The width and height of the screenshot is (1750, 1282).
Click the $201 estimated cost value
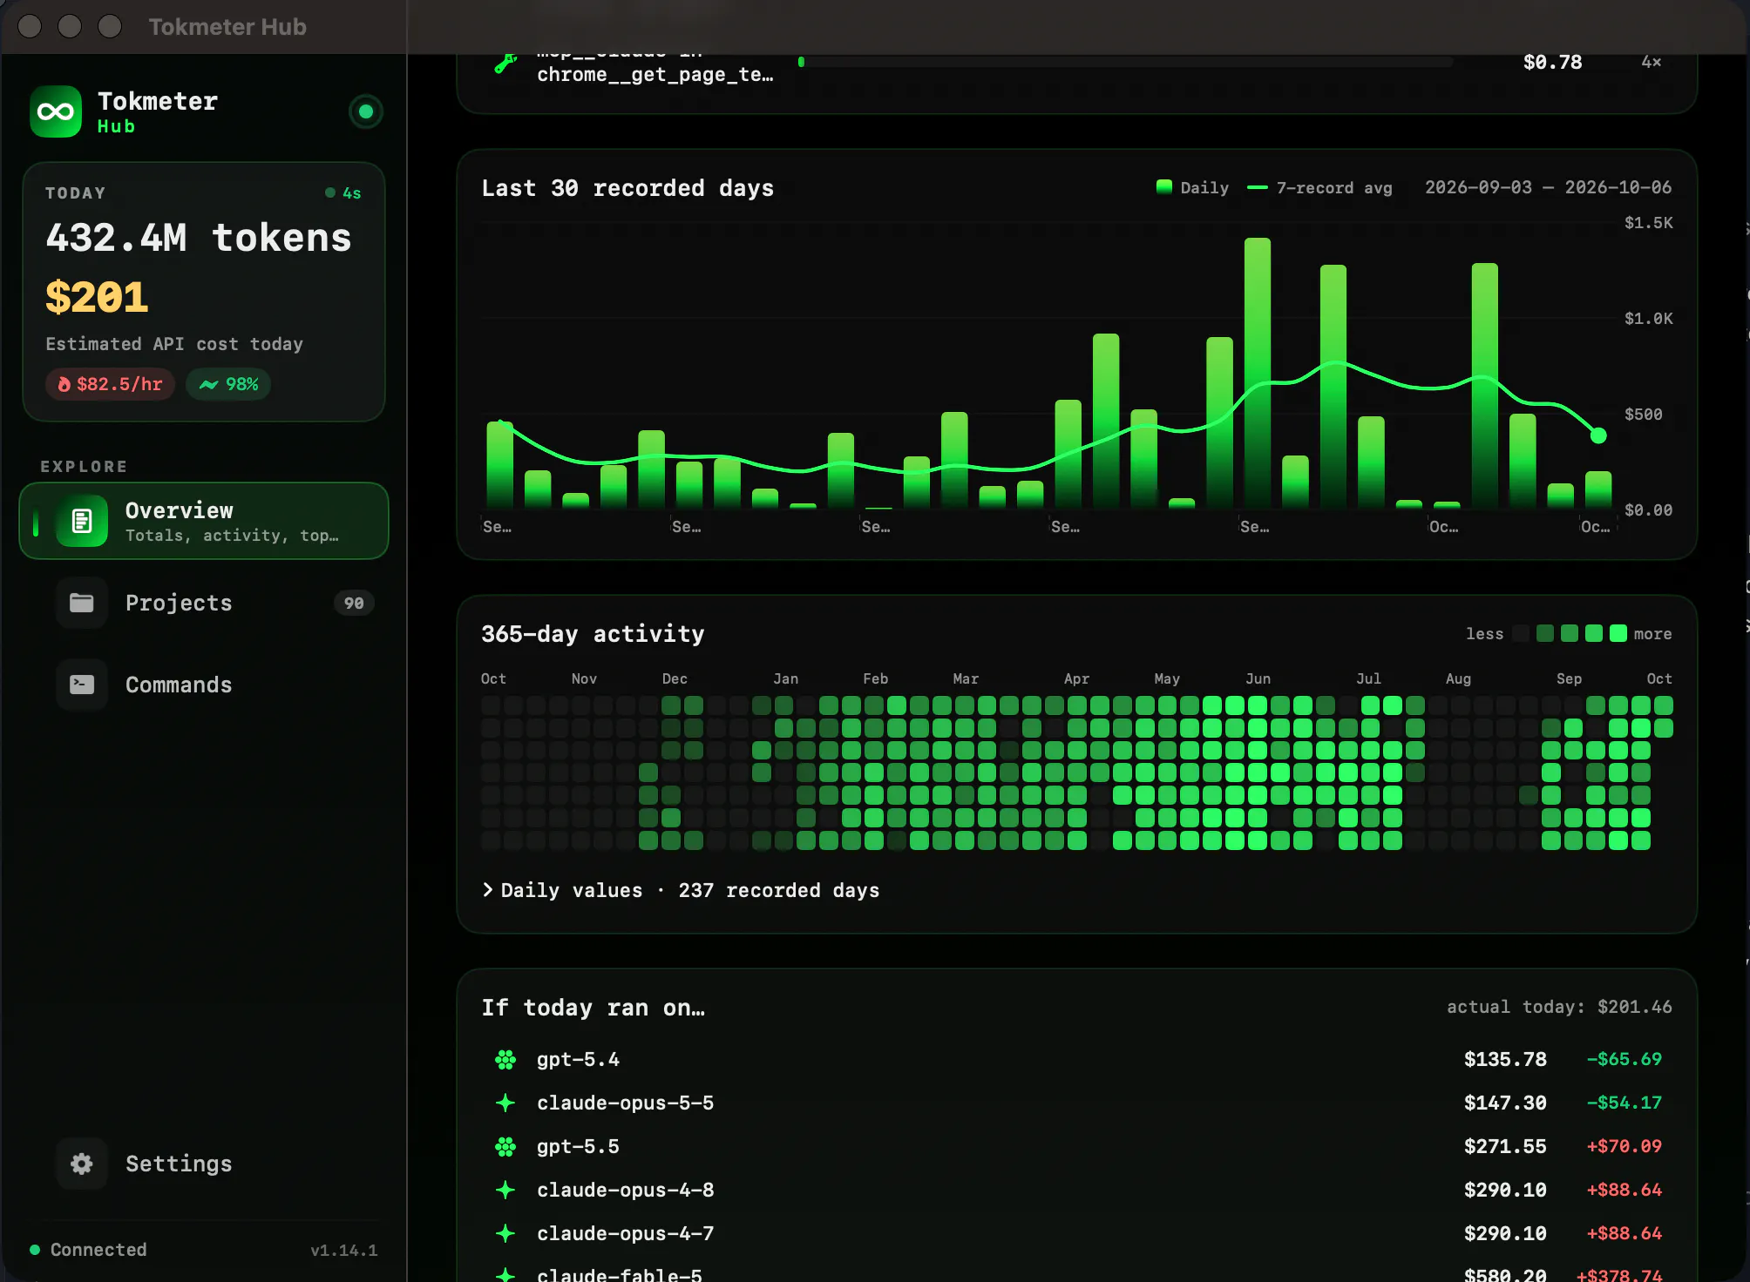coord(97,297)
